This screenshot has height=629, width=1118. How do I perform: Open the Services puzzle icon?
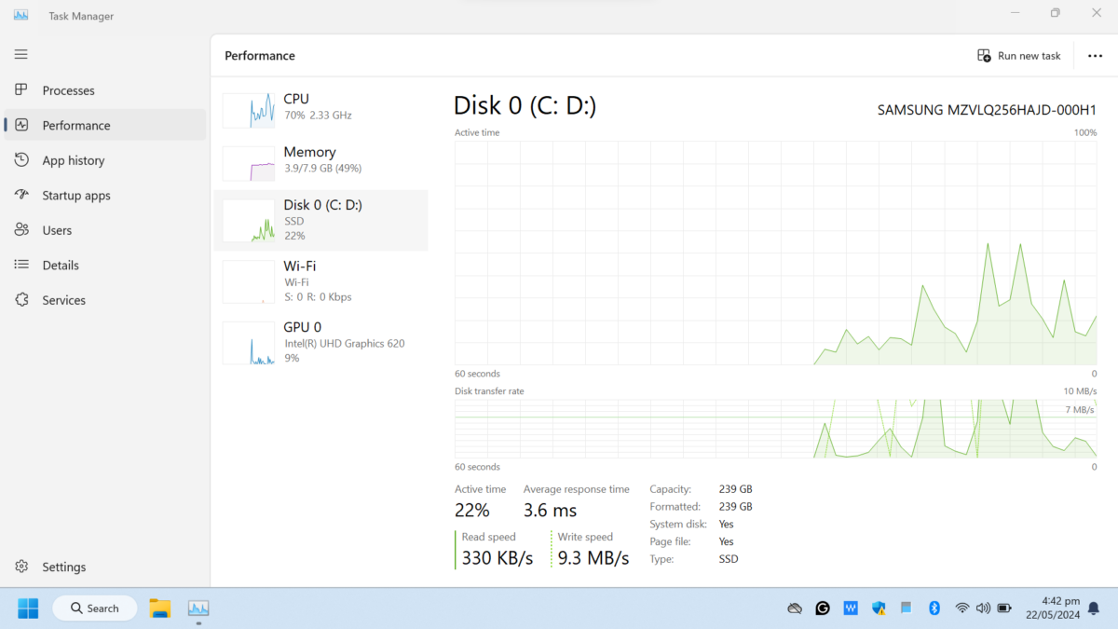tap(21, 300)
